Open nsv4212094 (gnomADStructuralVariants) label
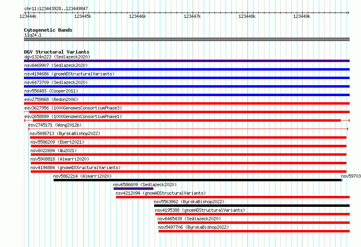Screen dimensions: 361x247 click(161, 193)
